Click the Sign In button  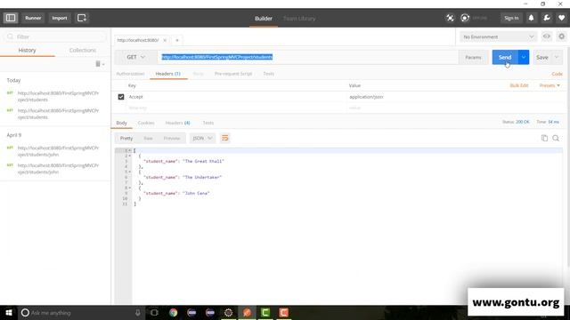pos(511,18)
